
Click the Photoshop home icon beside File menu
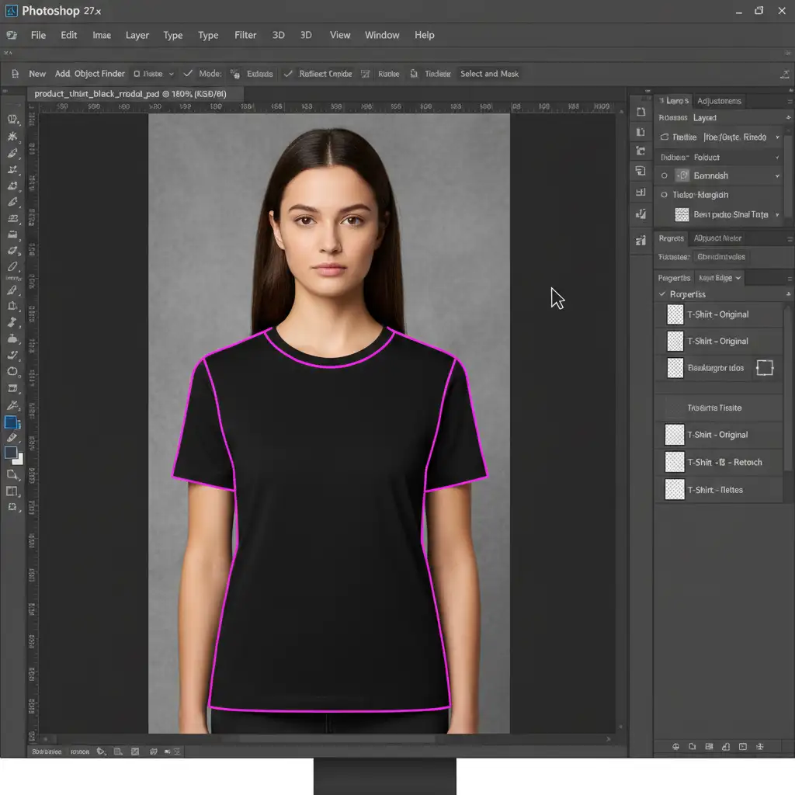pos(12,35)
